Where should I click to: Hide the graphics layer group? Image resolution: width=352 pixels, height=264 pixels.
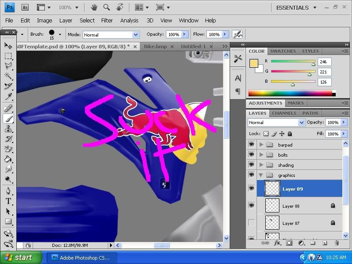(x=251, y=175)
